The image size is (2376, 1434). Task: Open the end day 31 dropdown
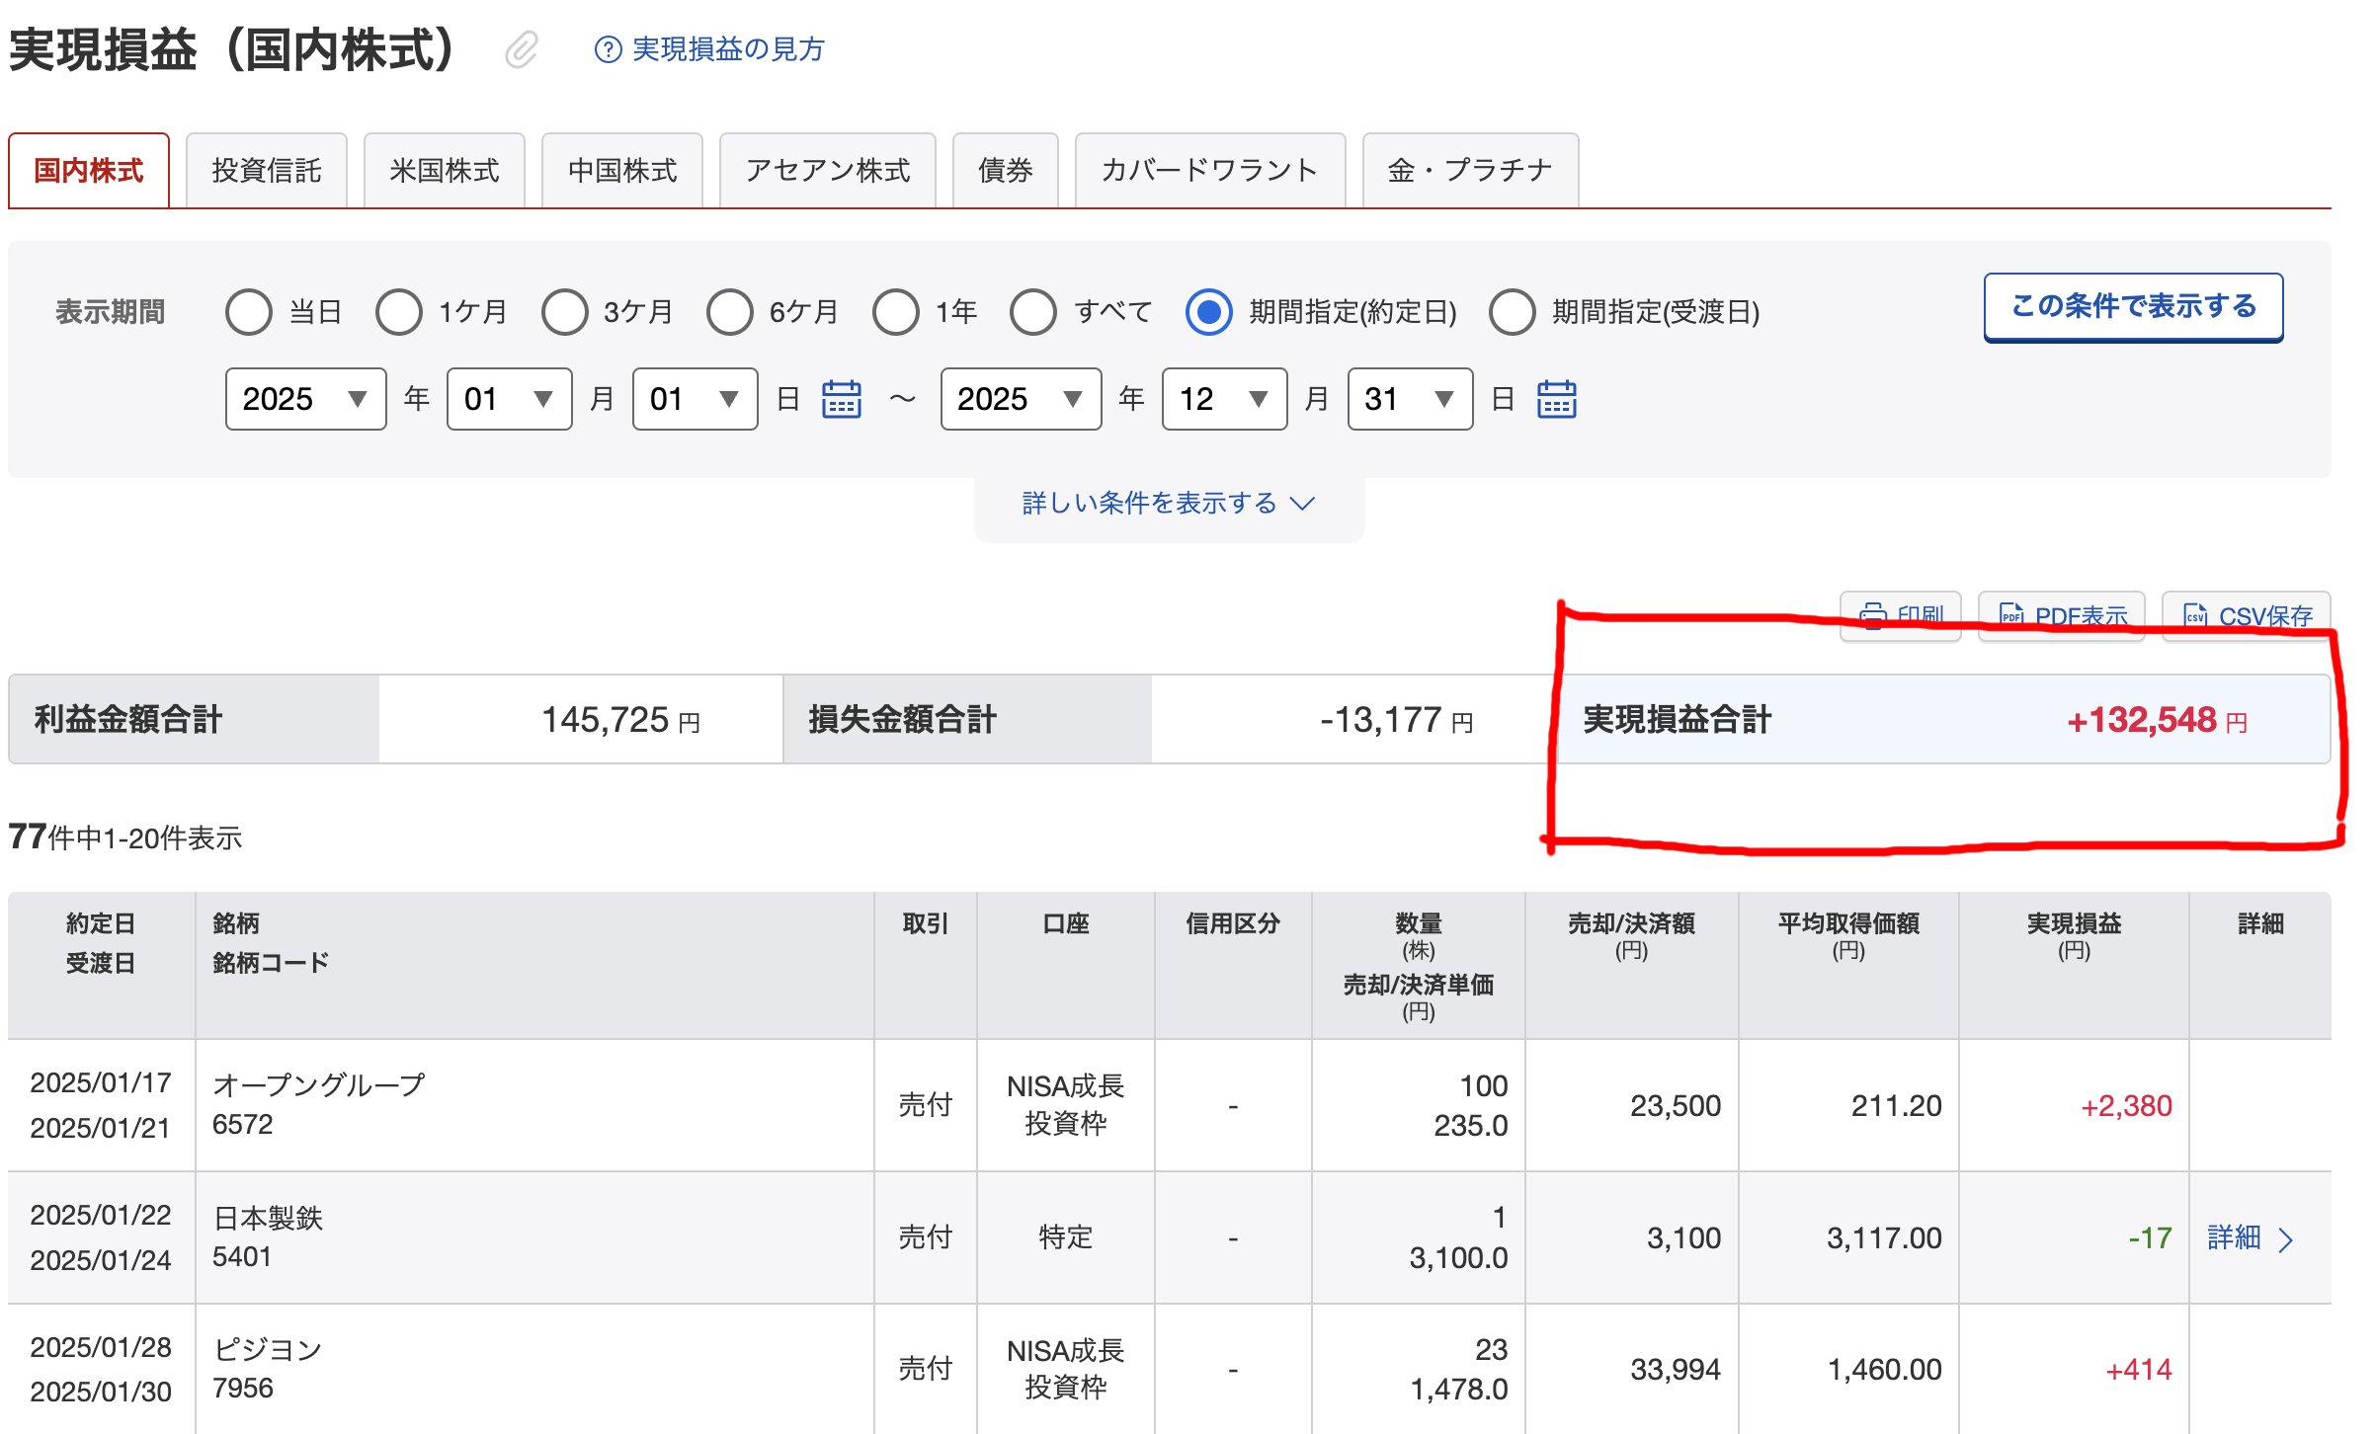click(1409, 400)
